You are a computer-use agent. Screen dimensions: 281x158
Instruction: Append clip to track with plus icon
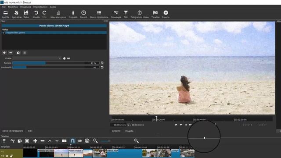tap(35, 141)
